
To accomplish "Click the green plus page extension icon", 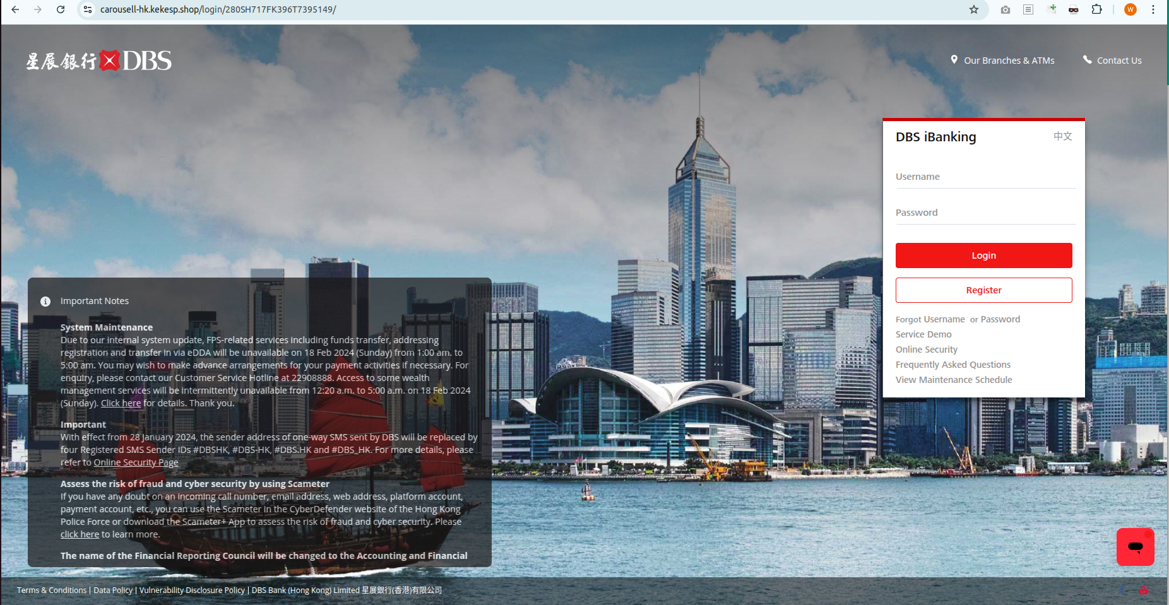I will (x=1052, y=9).
